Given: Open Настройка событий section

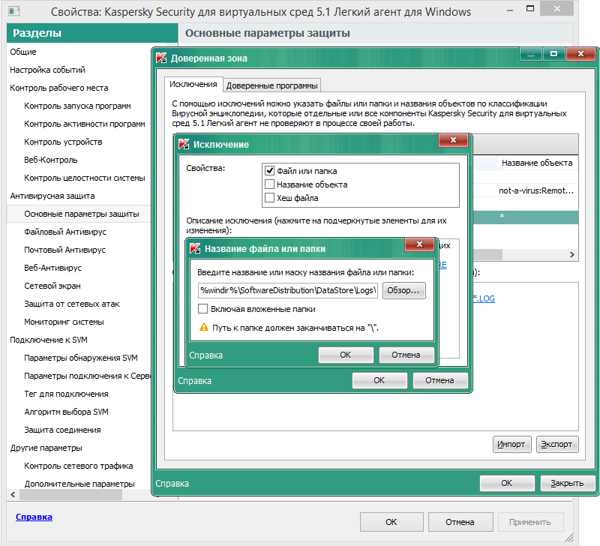Looking at the screenshot, I should click(47, 70).
